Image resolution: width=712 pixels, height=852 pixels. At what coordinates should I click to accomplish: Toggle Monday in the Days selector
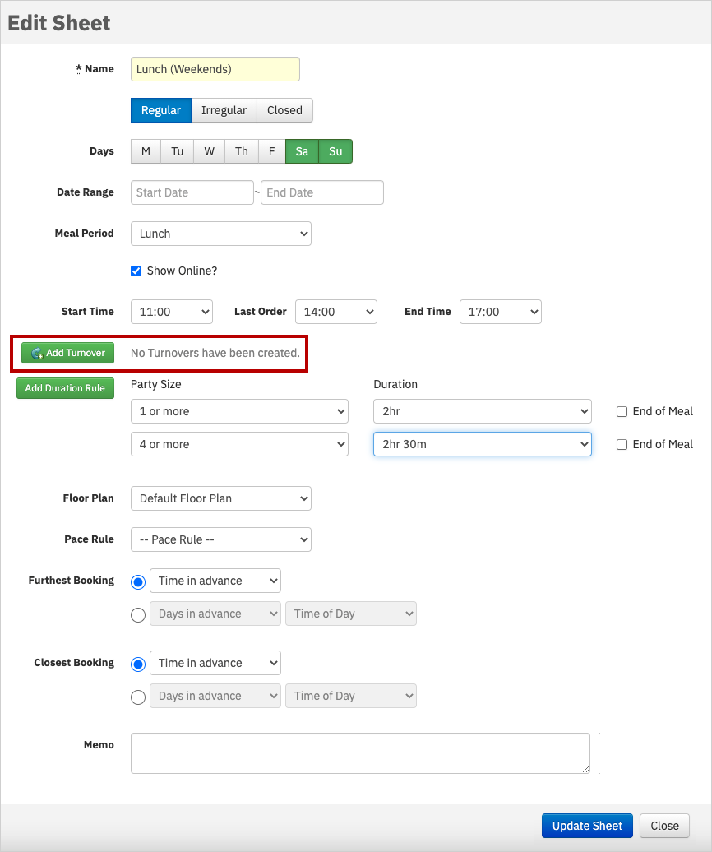pyautogui.click(x=146, y=151)
